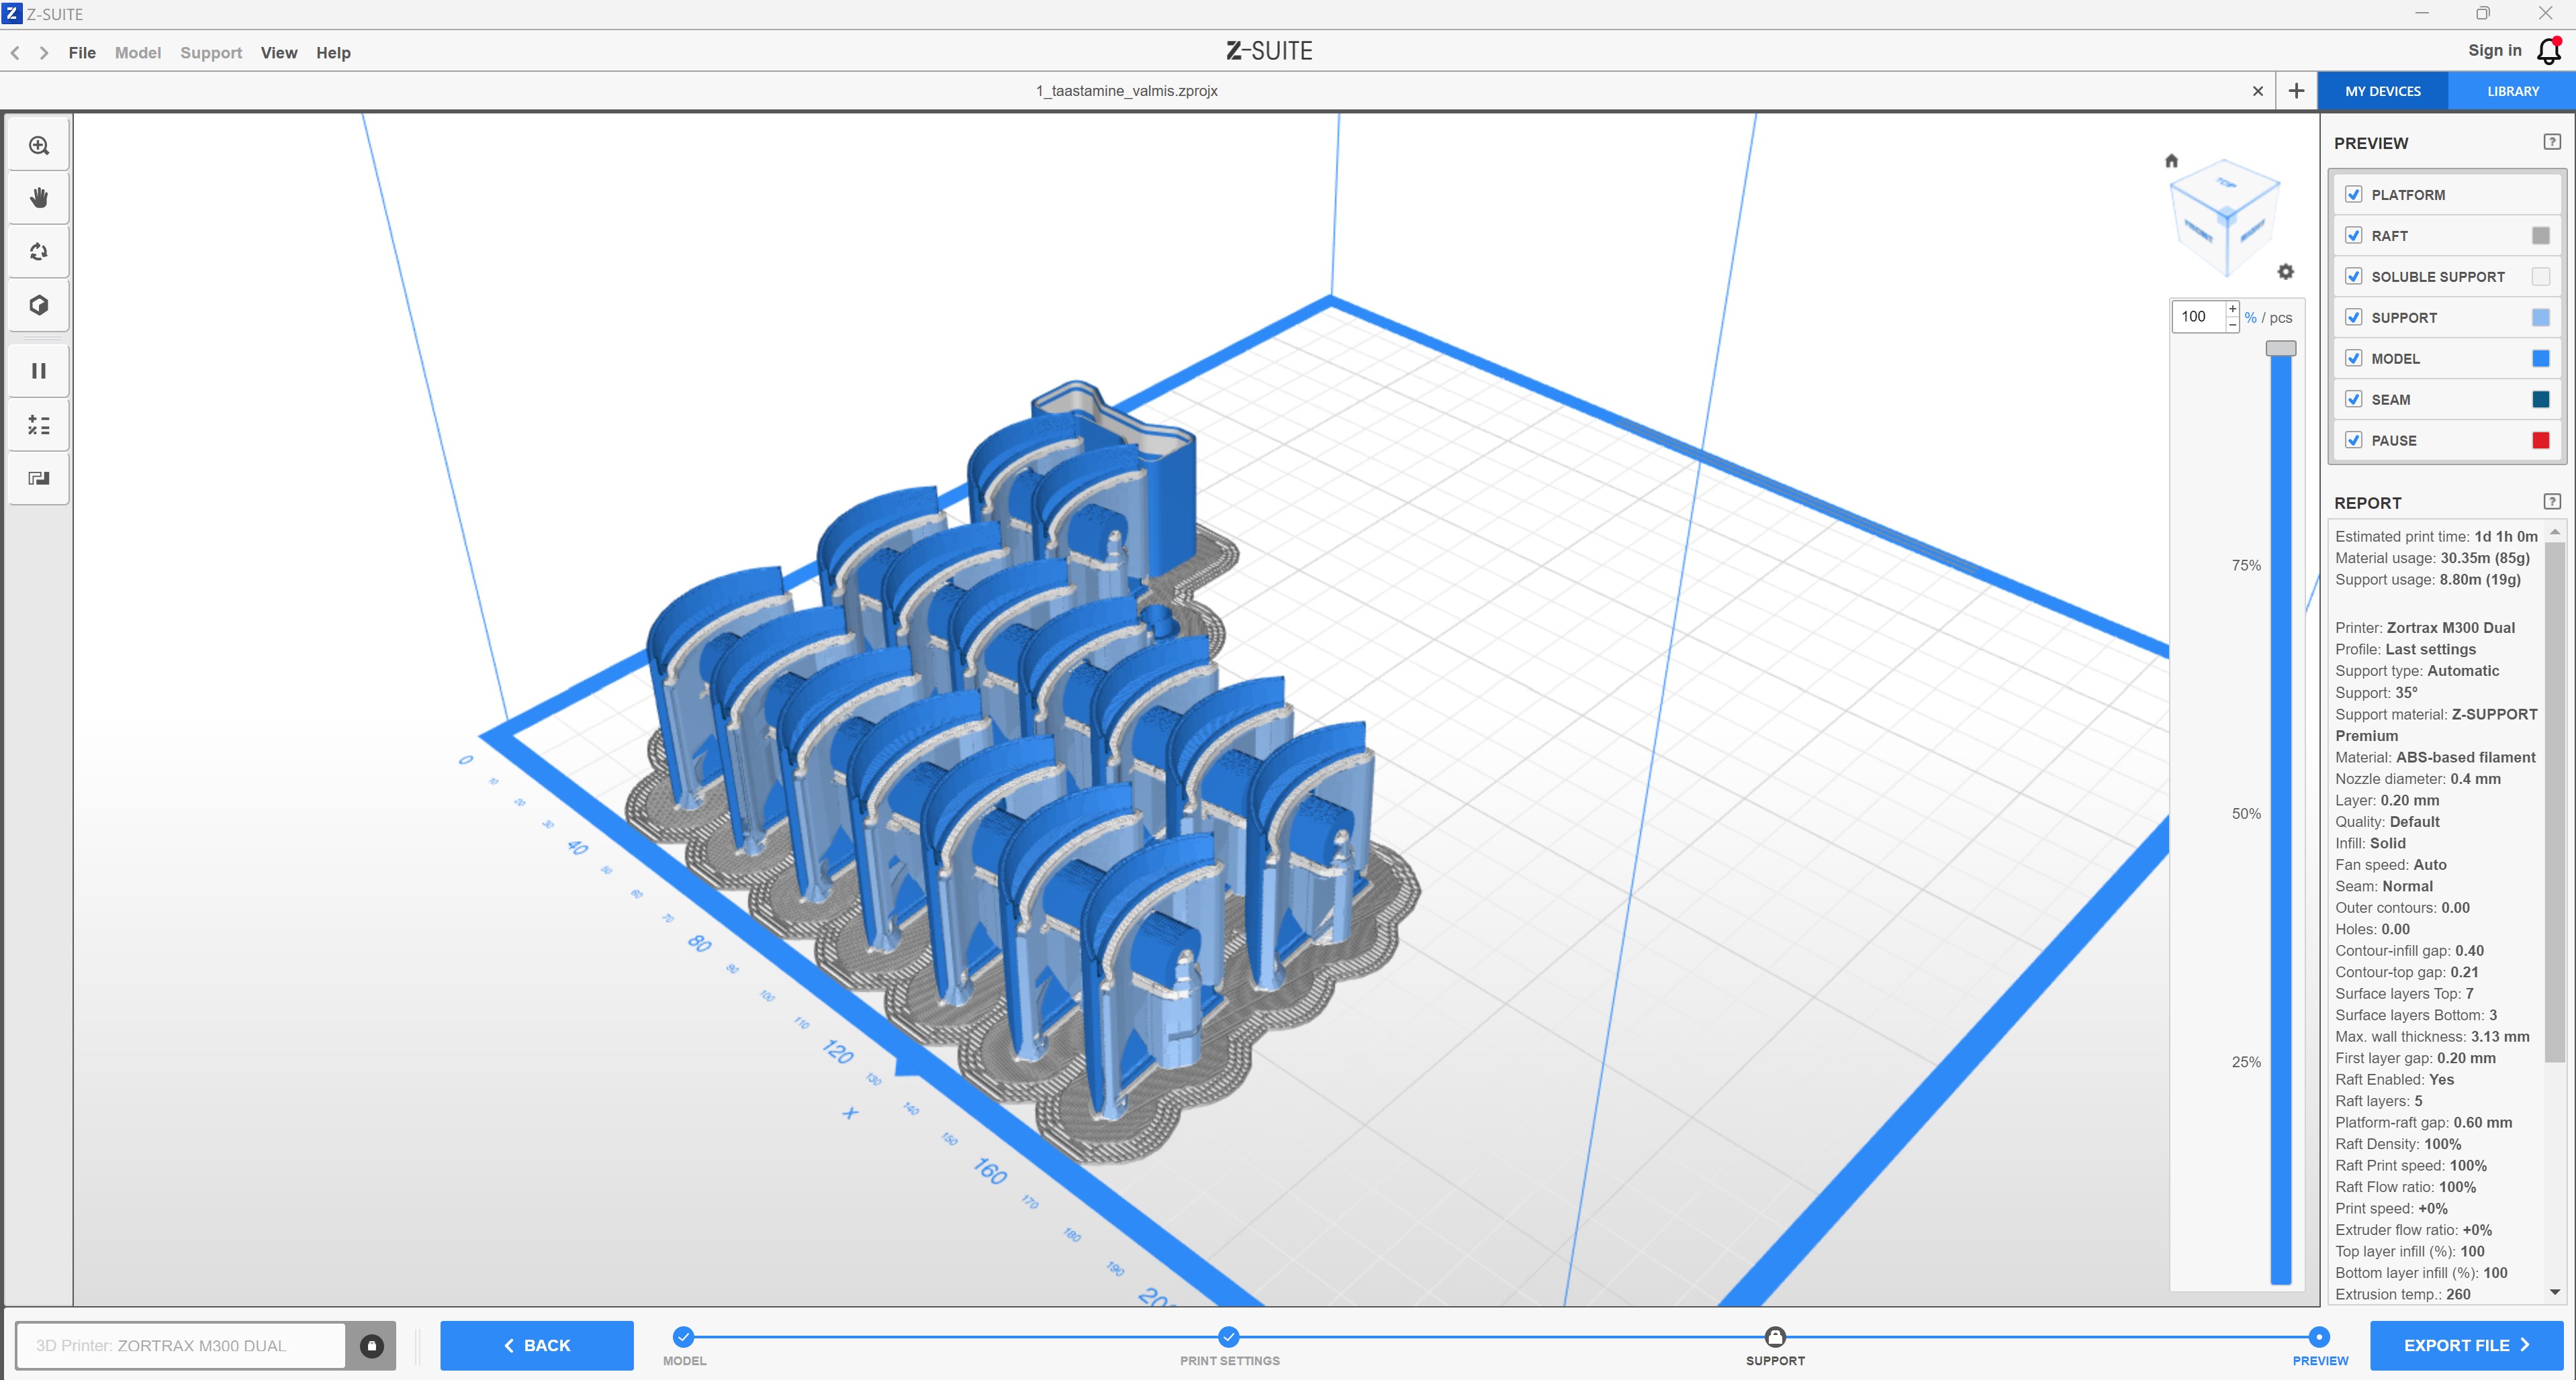Increase layer percentage with plus stepper
The height and width of the screenshot is (1380, 2576).
click(2232, 309)
